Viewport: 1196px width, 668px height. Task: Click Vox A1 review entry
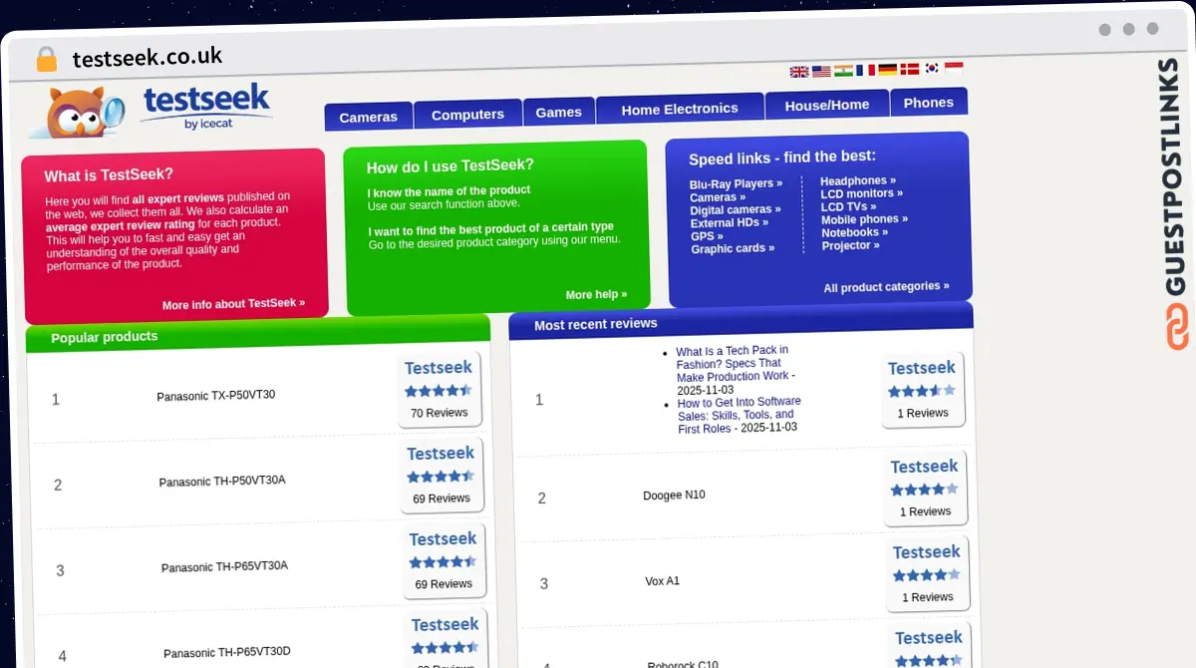tap(662, 580)
